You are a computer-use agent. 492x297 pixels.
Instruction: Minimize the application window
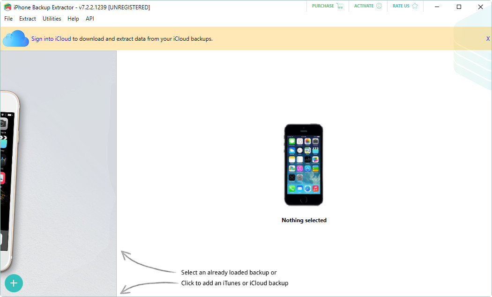tap(437, 7)
